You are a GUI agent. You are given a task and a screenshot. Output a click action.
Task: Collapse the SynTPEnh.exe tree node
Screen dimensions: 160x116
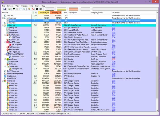[5, 42]
